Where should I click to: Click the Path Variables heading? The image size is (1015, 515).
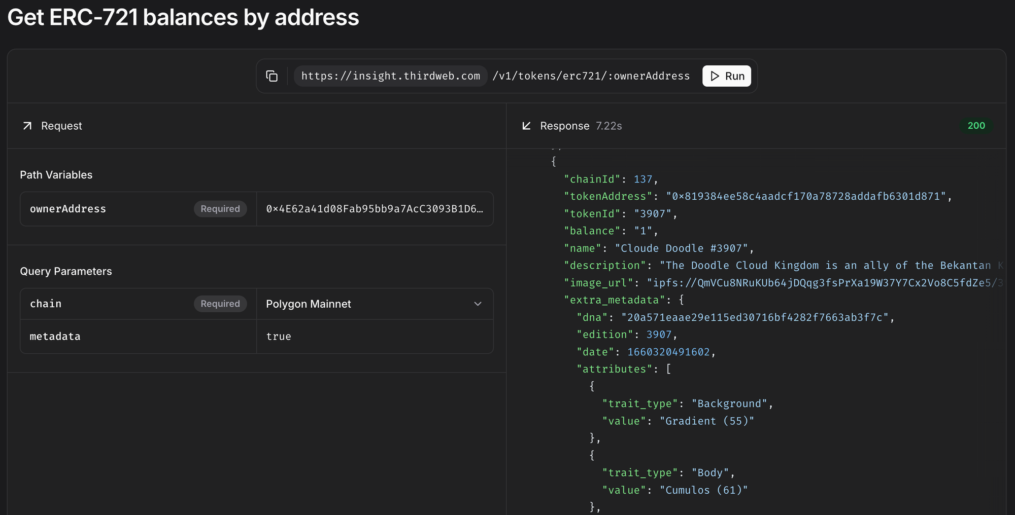pyautogui.click(x=56, y=175)
